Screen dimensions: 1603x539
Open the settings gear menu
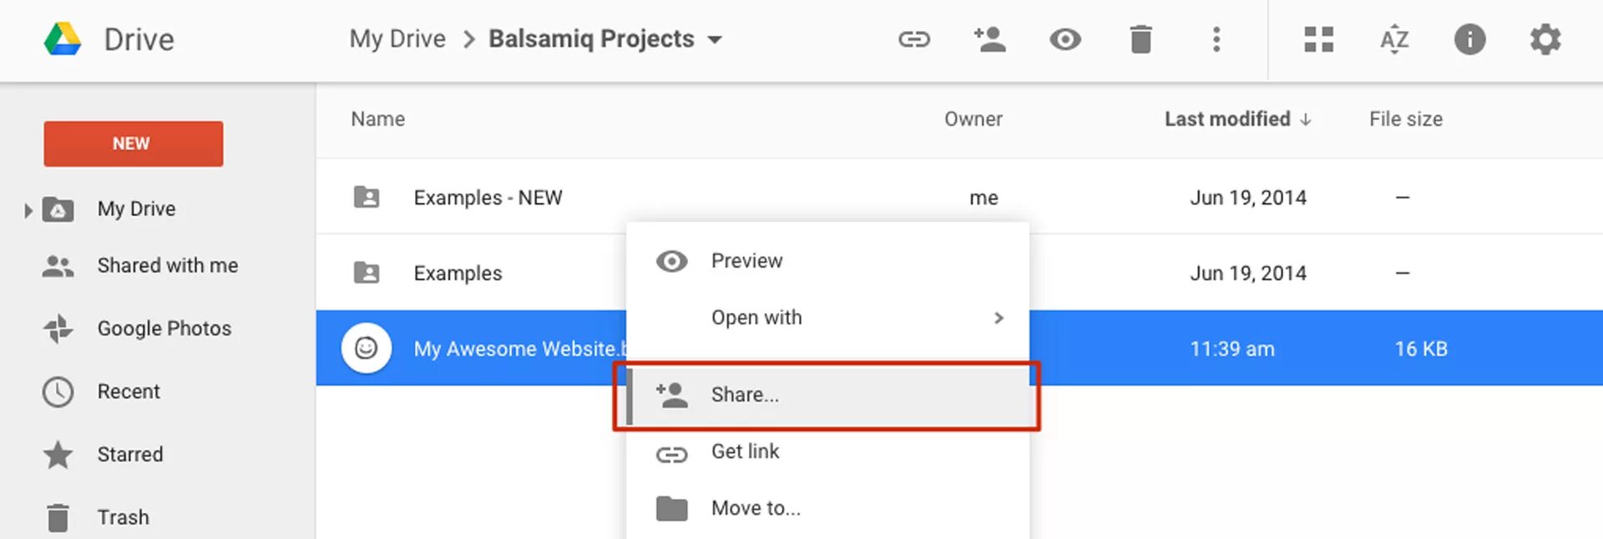[1545, 39]
